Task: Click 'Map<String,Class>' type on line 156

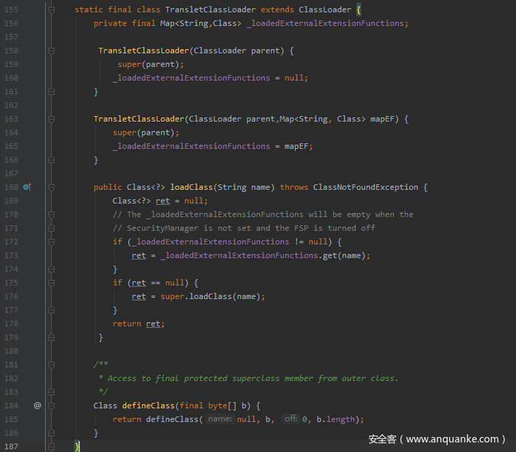Action: click(x=201, y=23)
